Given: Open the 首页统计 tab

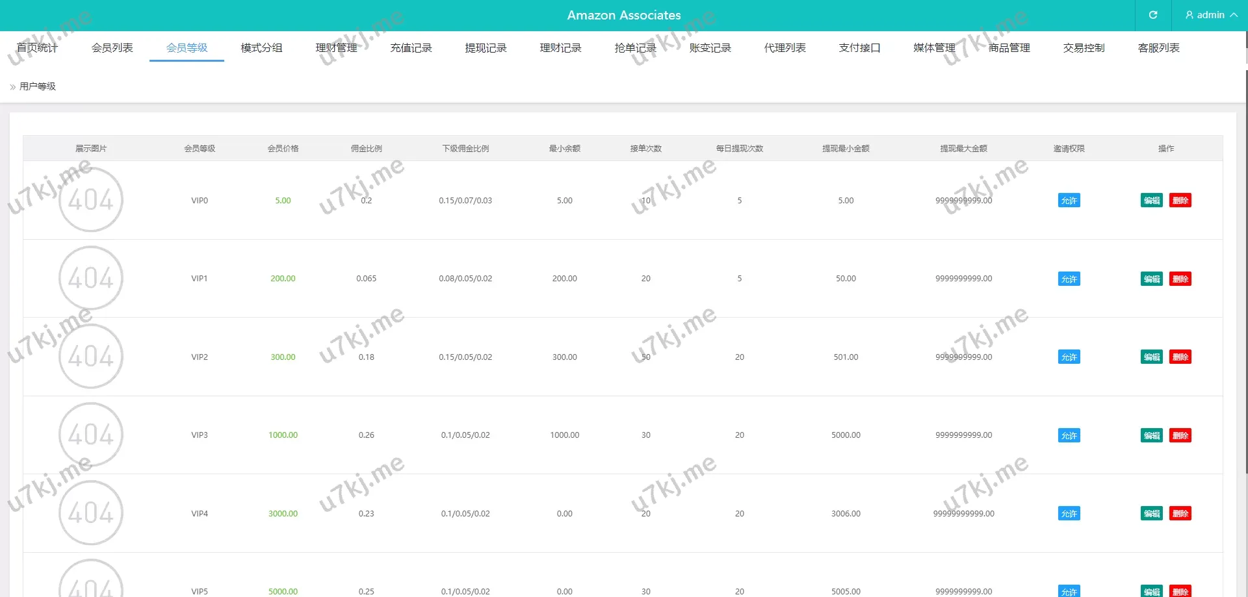Looking at the screenshot, I should tap(37, 48).
